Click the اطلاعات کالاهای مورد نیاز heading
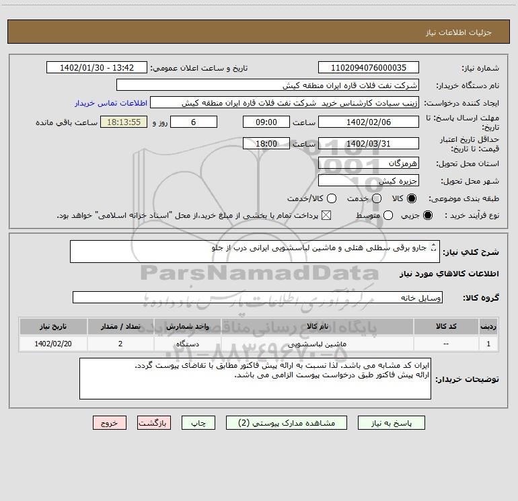 pos(449,274)
